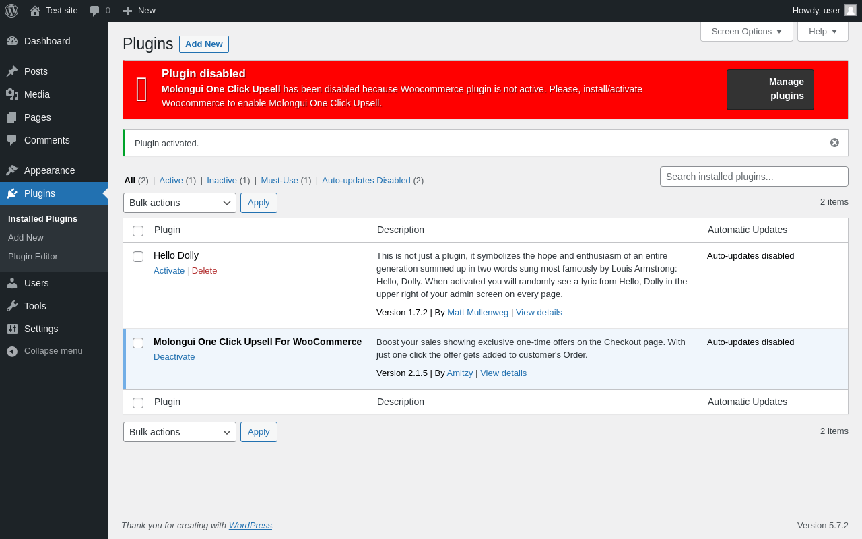Check the Molongui One Click Upsell checkbox
The image size is (862, 539).
click(x=138, y=343)
